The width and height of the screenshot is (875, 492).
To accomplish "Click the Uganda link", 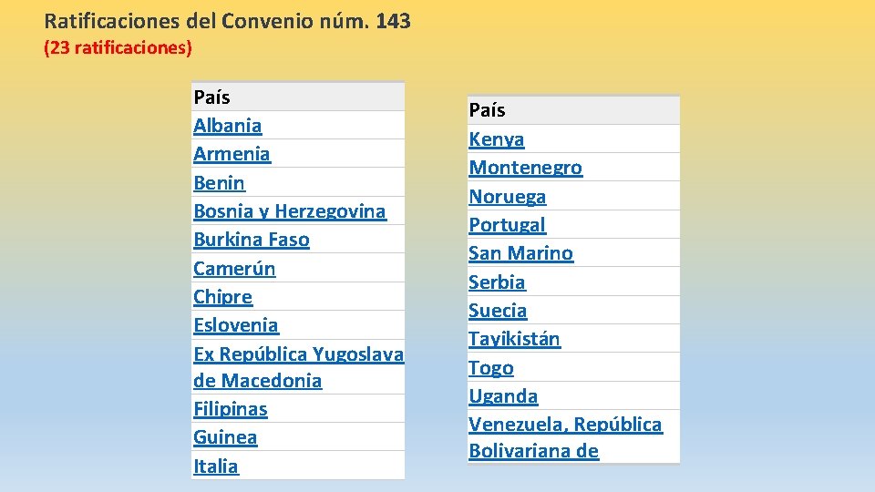I will (x=503, y=396).
